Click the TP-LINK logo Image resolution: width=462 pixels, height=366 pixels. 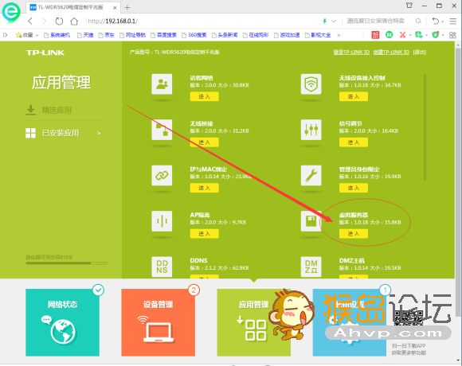coord(45,53)
